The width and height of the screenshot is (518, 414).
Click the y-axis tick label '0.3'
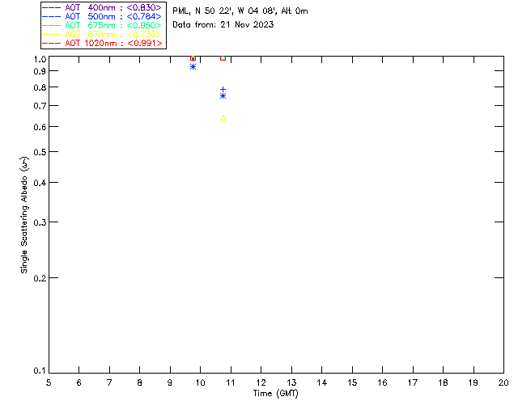[x=40, y=222]
